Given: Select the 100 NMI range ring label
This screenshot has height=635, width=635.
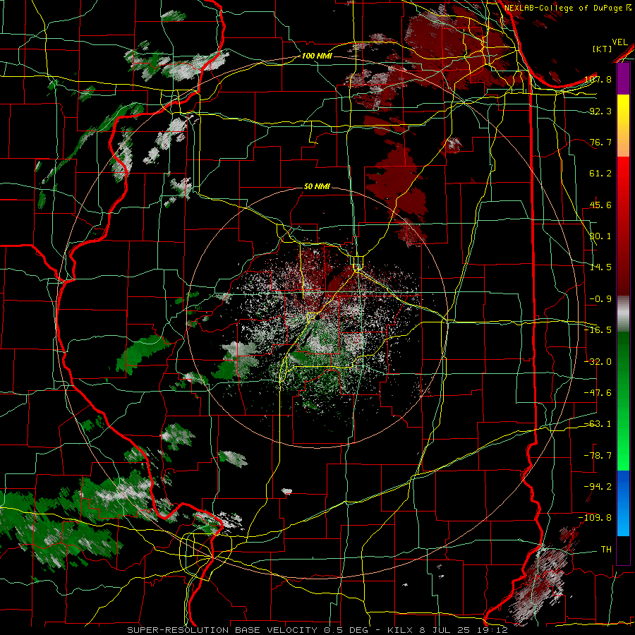Looking at the screenshot, I should [317, 56].
